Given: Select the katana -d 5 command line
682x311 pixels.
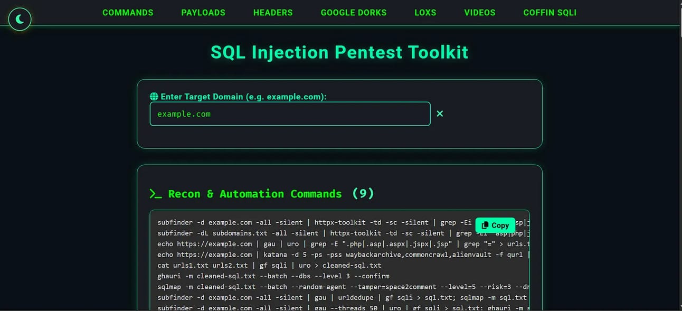Looking at the screenshot, I should [343, 255].
